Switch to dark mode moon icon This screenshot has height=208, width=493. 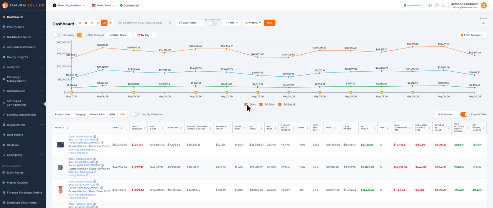(x=444, y=5)
